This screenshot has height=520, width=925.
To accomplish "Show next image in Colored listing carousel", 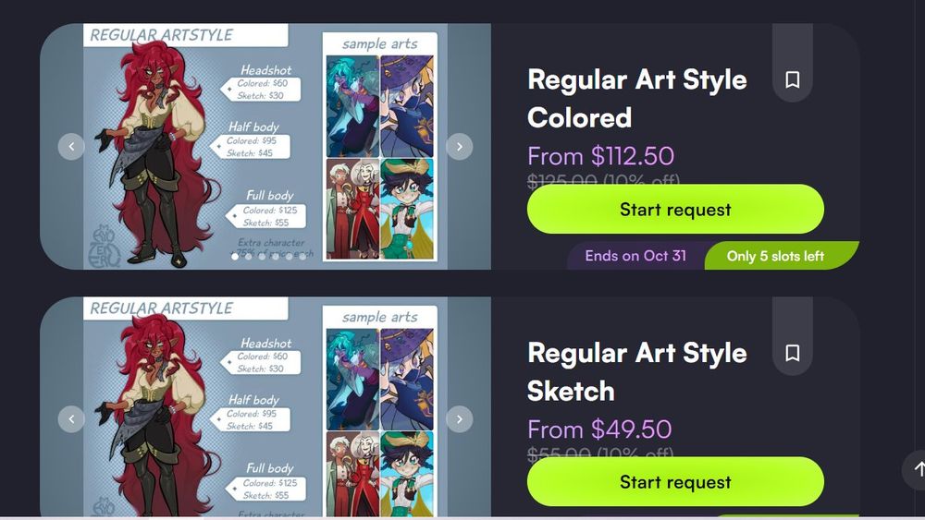I will coord(460,146).
